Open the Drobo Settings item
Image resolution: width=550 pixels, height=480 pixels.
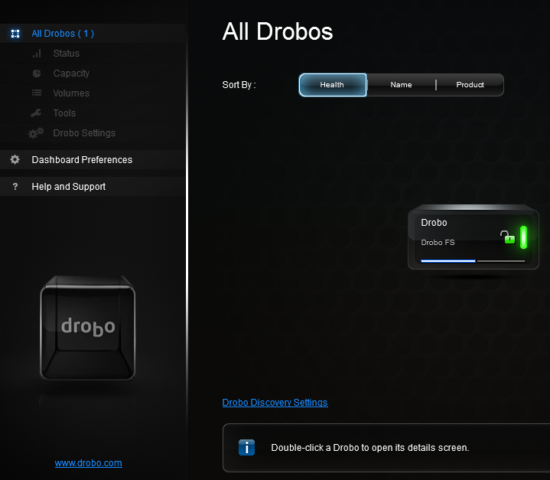[93, 133]
